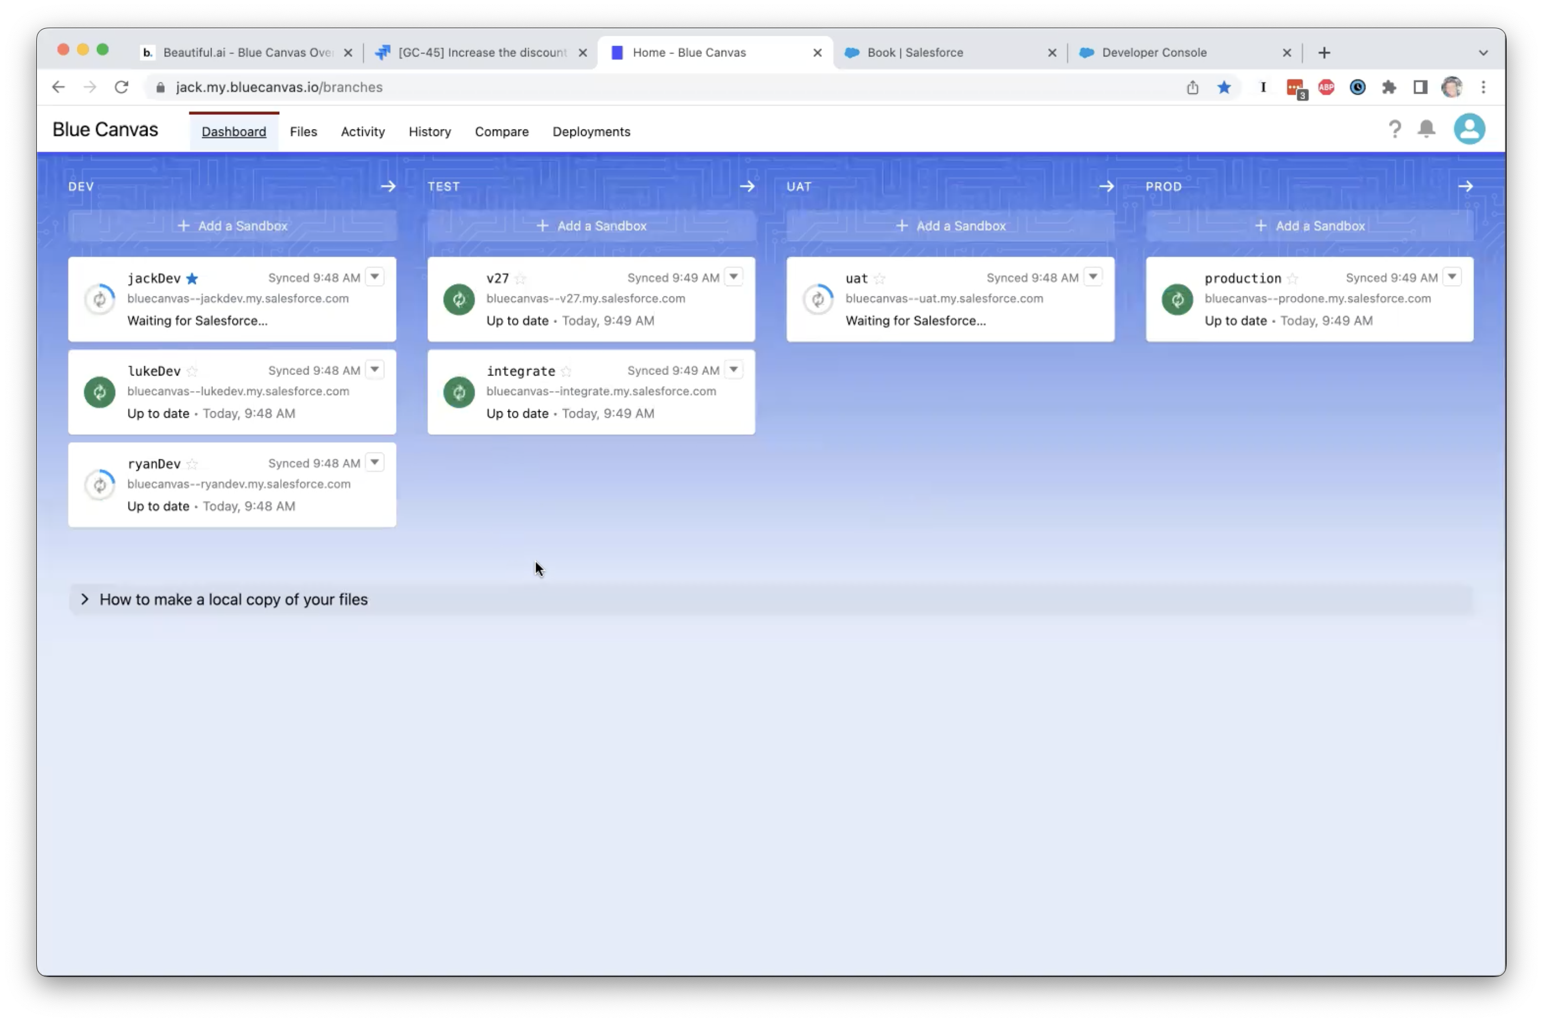
Task: Open the notifications bell
Action: pyautogui.click(x=1426, y=129)
